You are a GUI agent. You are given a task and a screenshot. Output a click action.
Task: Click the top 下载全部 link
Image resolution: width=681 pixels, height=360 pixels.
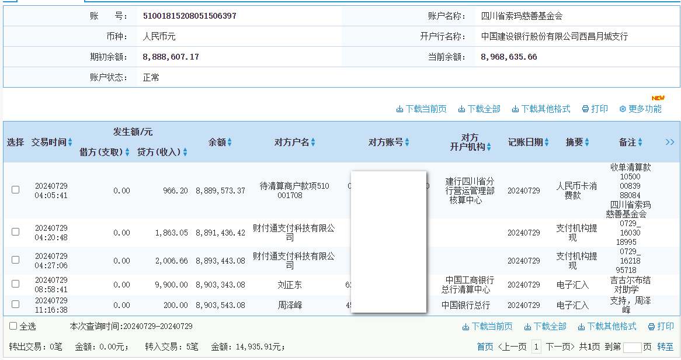[484, 109]
